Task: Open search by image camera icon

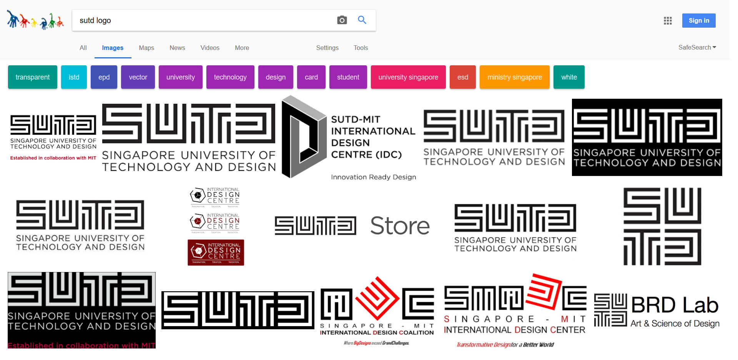Action: [x=342, y=20]
